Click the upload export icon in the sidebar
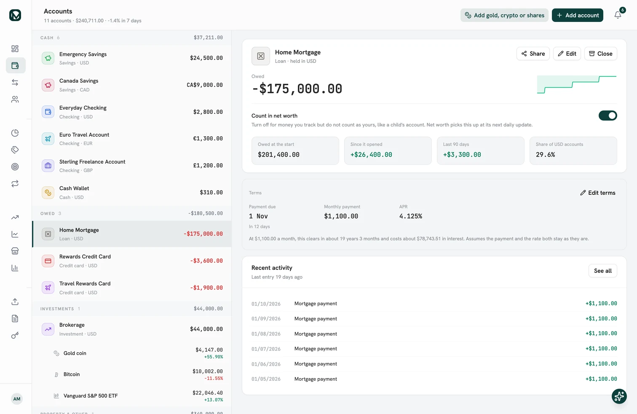Image resolution: width=637 pixels, height=414 pixels. click(15, 302)
